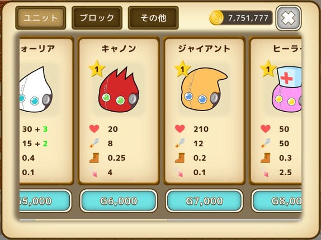321x240 pixels.
Task: Click the boot speed icon on キャノン card
Action: point(94,158)
